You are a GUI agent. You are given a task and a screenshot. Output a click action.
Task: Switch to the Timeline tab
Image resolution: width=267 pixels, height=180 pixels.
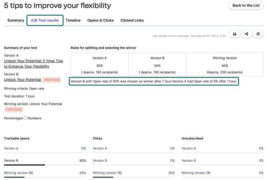(x=73, y=20)
